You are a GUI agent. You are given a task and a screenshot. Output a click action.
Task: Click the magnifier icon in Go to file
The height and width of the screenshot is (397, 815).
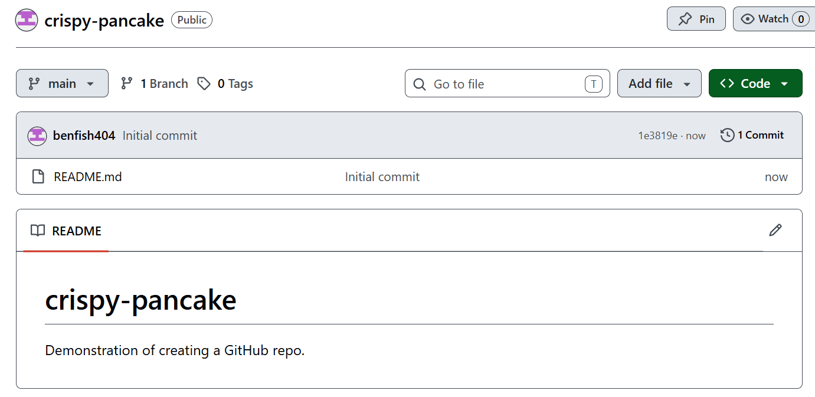(420, 84)
